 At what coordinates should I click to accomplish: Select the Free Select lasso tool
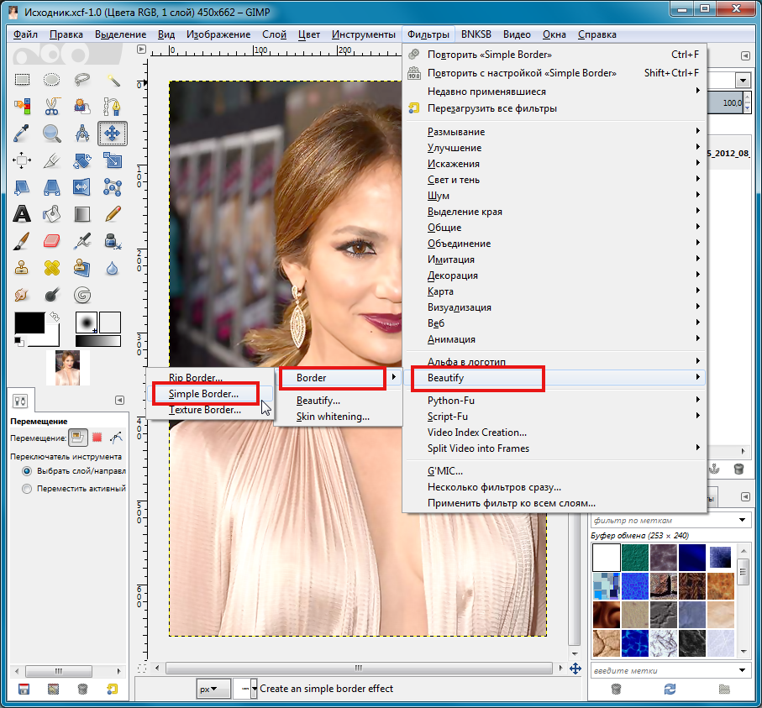pyautogui.click(x=82, y=79)
